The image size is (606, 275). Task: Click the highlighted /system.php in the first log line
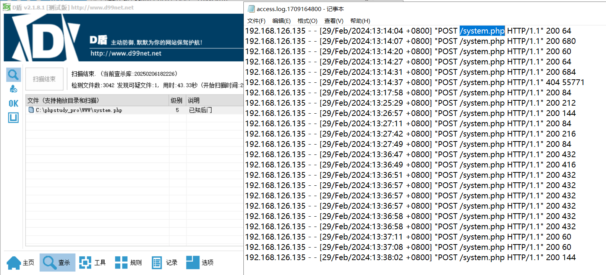tap(482, 31)
